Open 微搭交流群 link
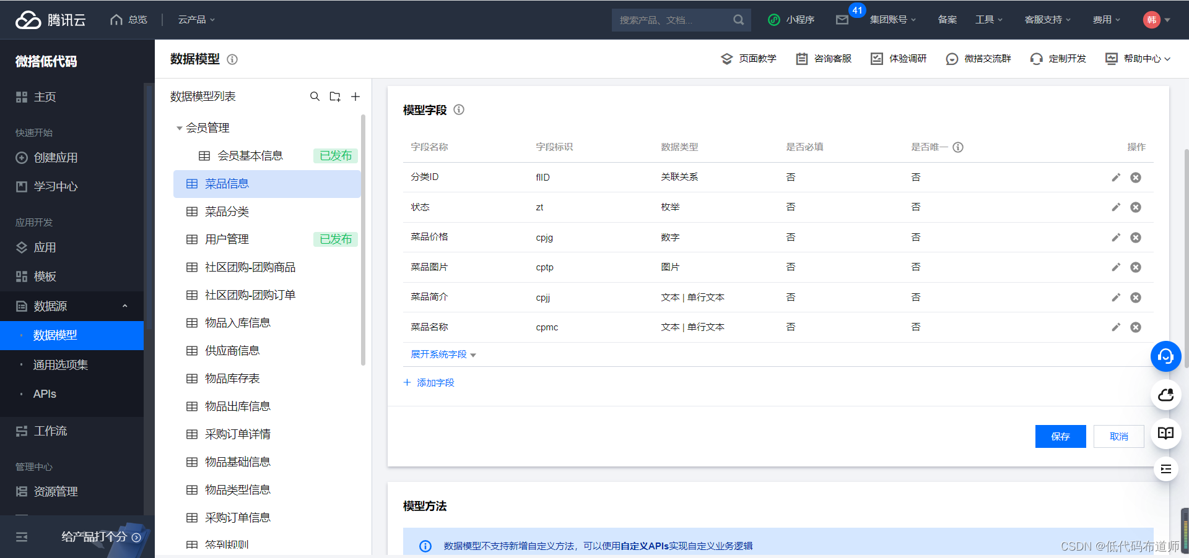This screenshot has height=558, width=1189. 978,59
